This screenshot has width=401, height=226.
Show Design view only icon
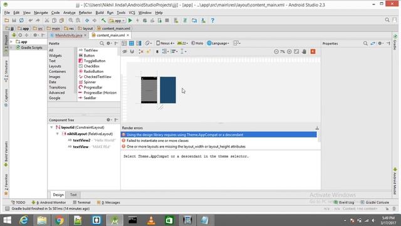point(124,43)
